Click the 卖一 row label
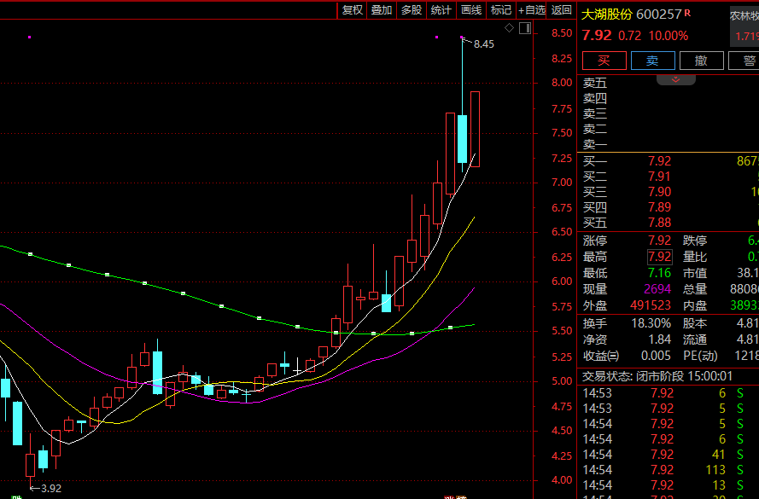This screenshot has height=499, width=759. tap(595, 144)
